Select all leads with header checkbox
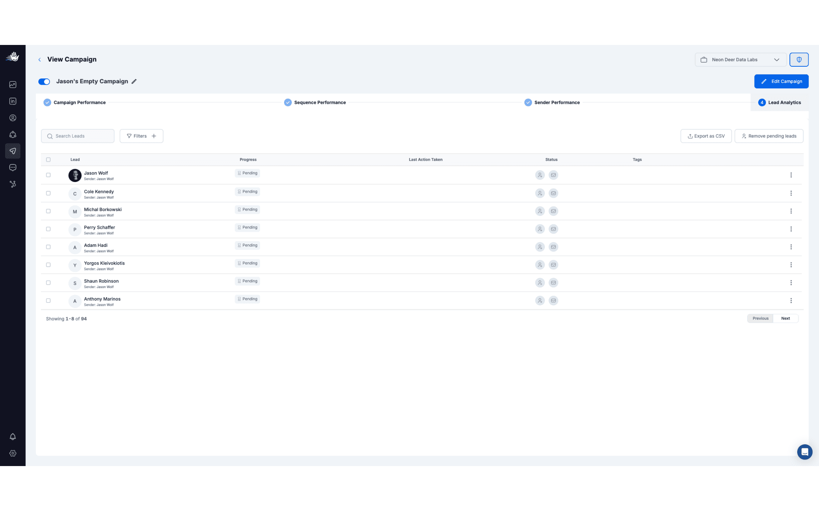The width and height of the screenshot is (819, 511). tap(48, 160)
